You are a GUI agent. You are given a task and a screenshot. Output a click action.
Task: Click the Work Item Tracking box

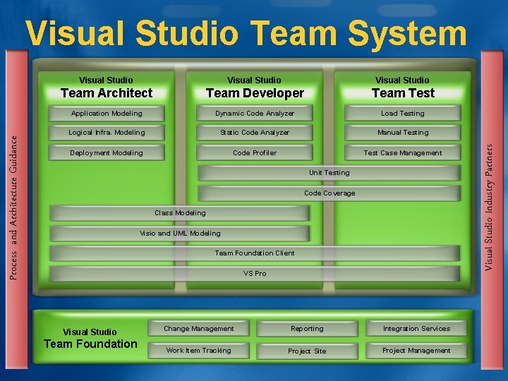tap(198, 351)
